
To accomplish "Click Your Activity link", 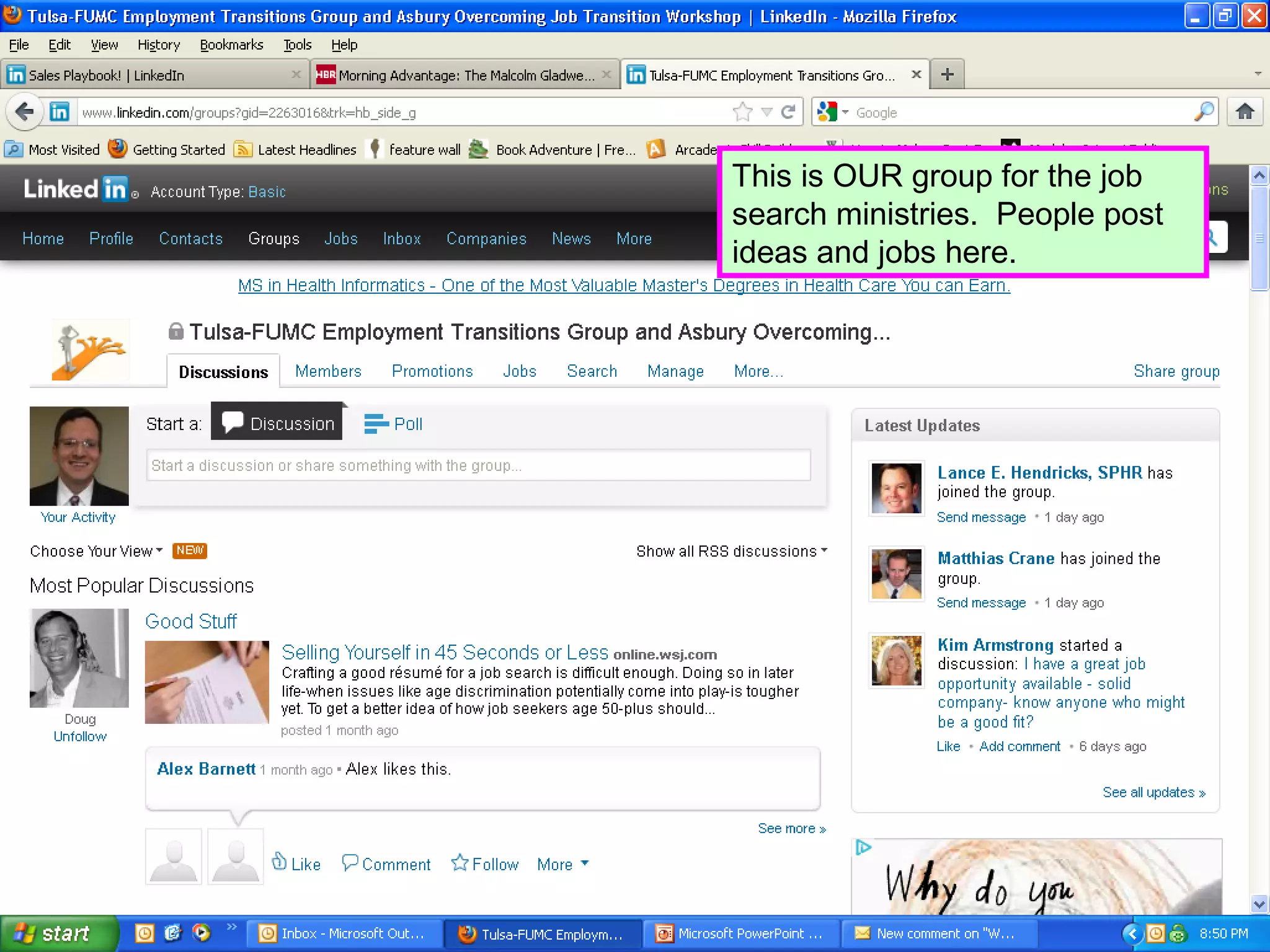I will pos(78,517).
